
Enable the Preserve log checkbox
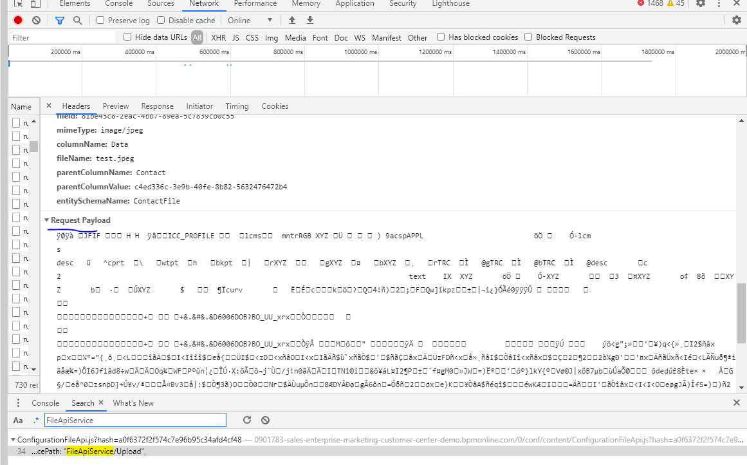coord(100,20)
